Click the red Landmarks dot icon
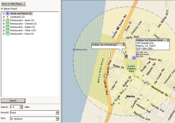The height and width of the screenshot is (123, 175). tap(8, 17)
